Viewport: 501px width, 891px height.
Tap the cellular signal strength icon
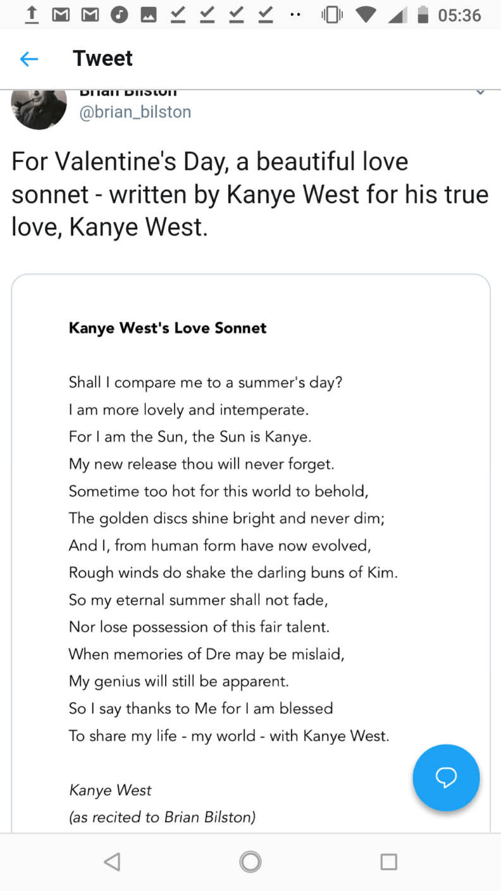[x=397, y=14]
